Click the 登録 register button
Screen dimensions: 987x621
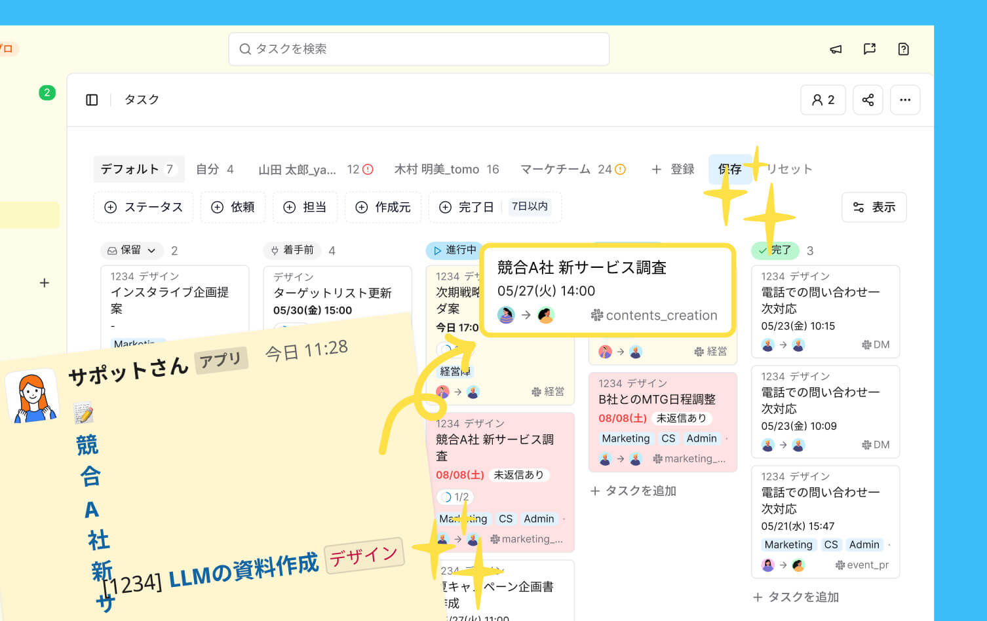pos(673,169)
